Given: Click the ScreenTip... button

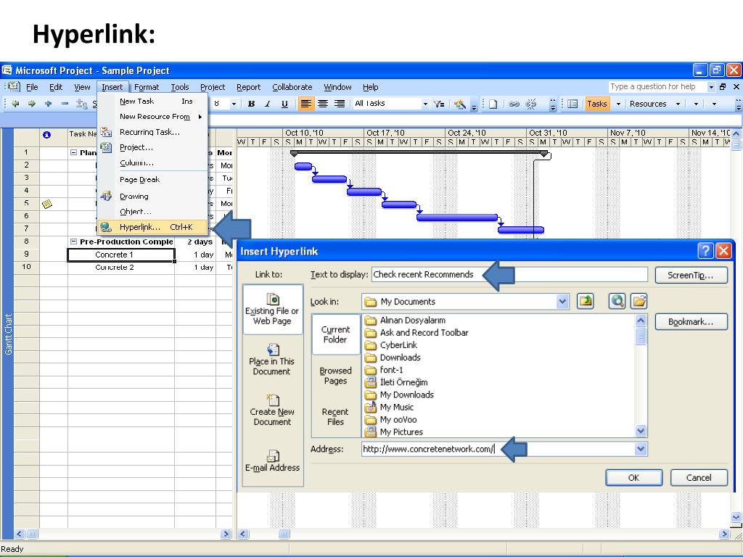Looking at the screenshot, I should click(x=691, y=275).
